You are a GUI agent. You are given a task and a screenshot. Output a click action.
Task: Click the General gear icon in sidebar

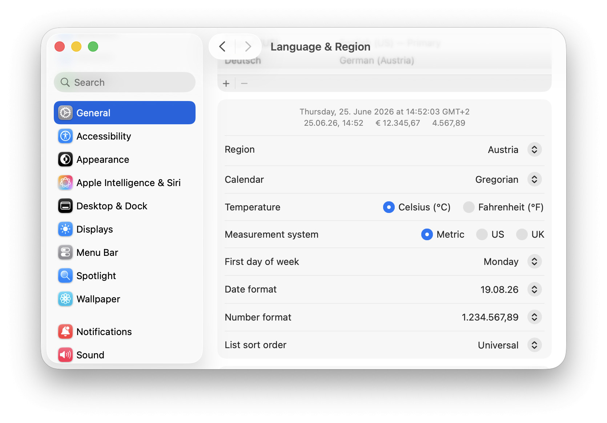[x=65, y=113]
